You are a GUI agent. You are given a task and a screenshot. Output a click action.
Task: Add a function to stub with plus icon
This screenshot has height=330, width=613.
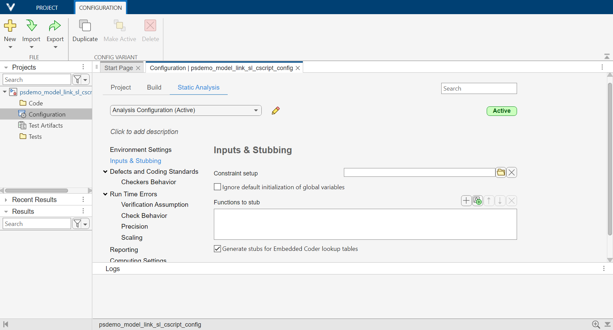pos(466,200)
